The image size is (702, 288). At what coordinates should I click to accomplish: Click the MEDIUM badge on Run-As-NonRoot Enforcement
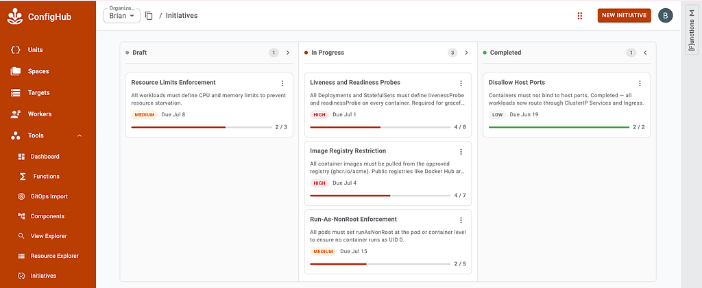tap(324, 251)
